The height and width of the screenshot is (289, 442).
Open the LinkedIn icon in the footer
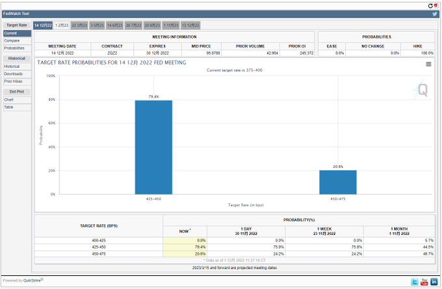(x=434, y=282)
